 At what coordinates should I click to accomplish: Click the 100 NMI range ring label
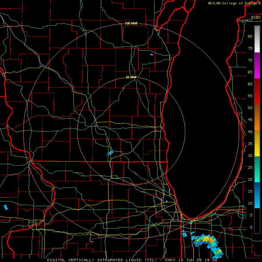coord(131,23)
